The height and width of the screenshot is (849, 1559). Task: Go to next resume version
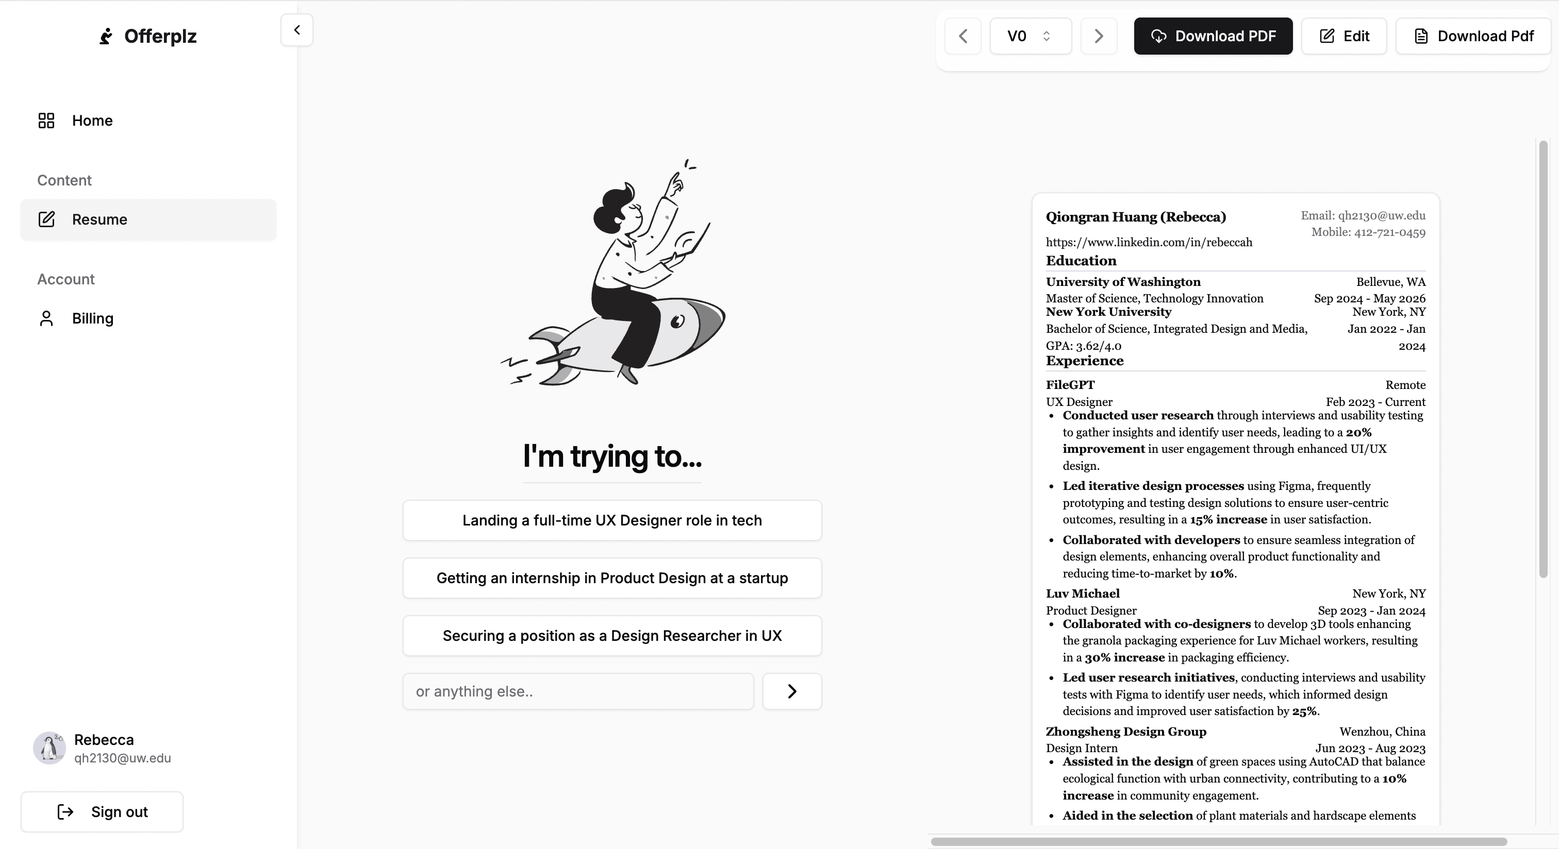[1099, 36]
